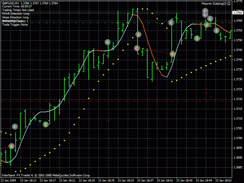Click the 1.3745 price axis label

click(238, 50)
